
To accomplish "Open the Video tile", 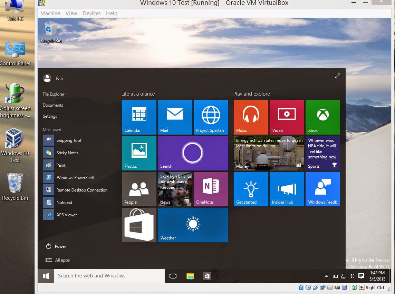I will (x=287, y=117).
